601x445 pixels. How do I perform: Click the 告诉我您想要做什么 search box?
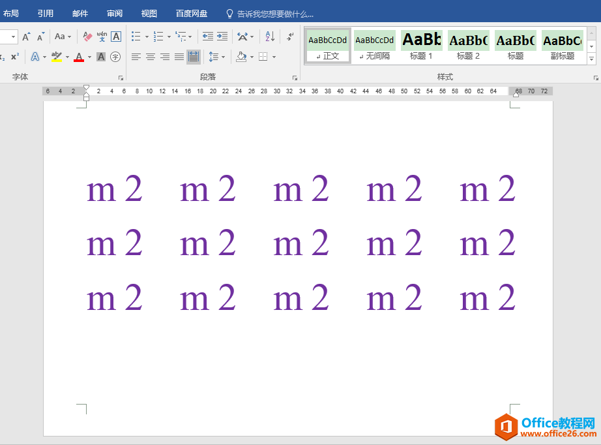tap(270, 14)
